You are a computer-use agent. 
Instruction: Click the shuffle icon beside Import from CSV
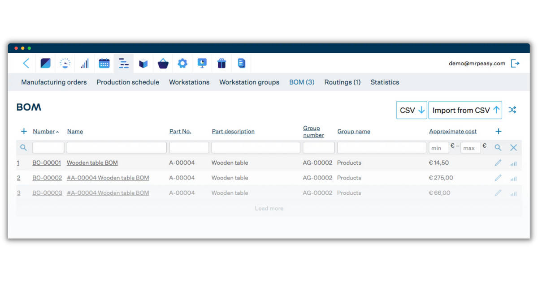[x=512, y=110]
